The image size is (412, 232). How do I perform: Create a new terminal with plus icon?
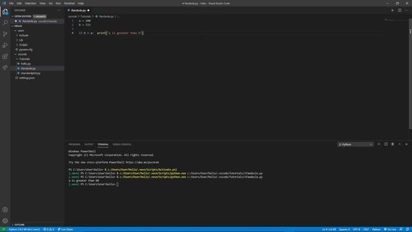coord(379,144)
